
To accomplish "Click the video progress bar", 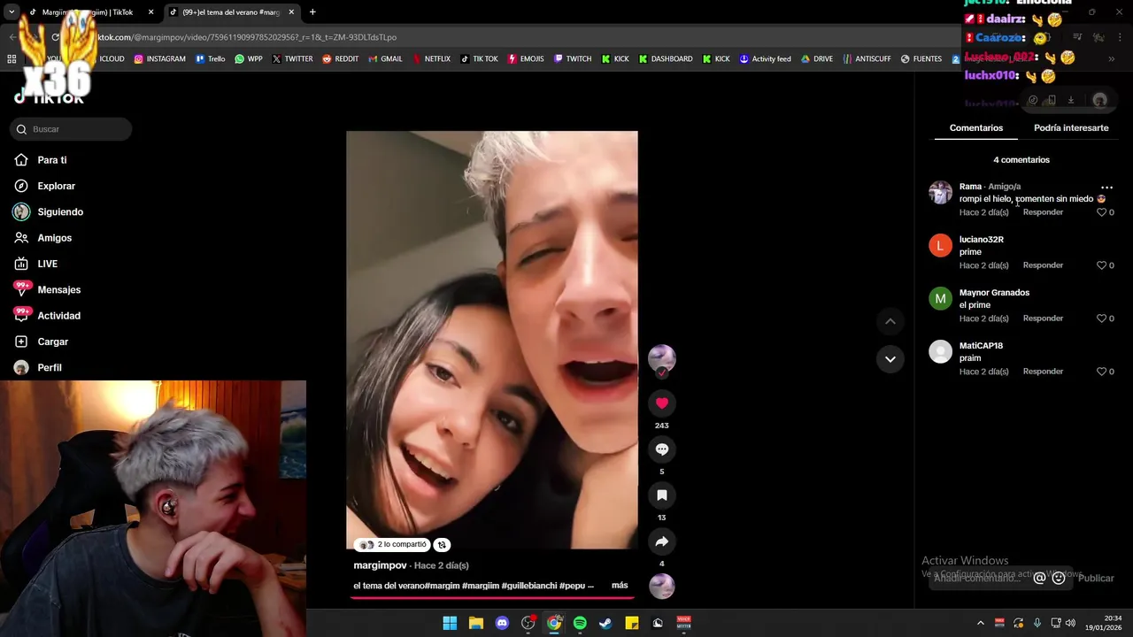I will [x=492, y=598].
